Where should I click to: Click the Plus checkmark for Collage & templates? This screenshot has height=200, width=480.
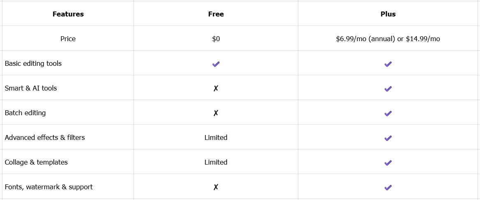[388, 163]
